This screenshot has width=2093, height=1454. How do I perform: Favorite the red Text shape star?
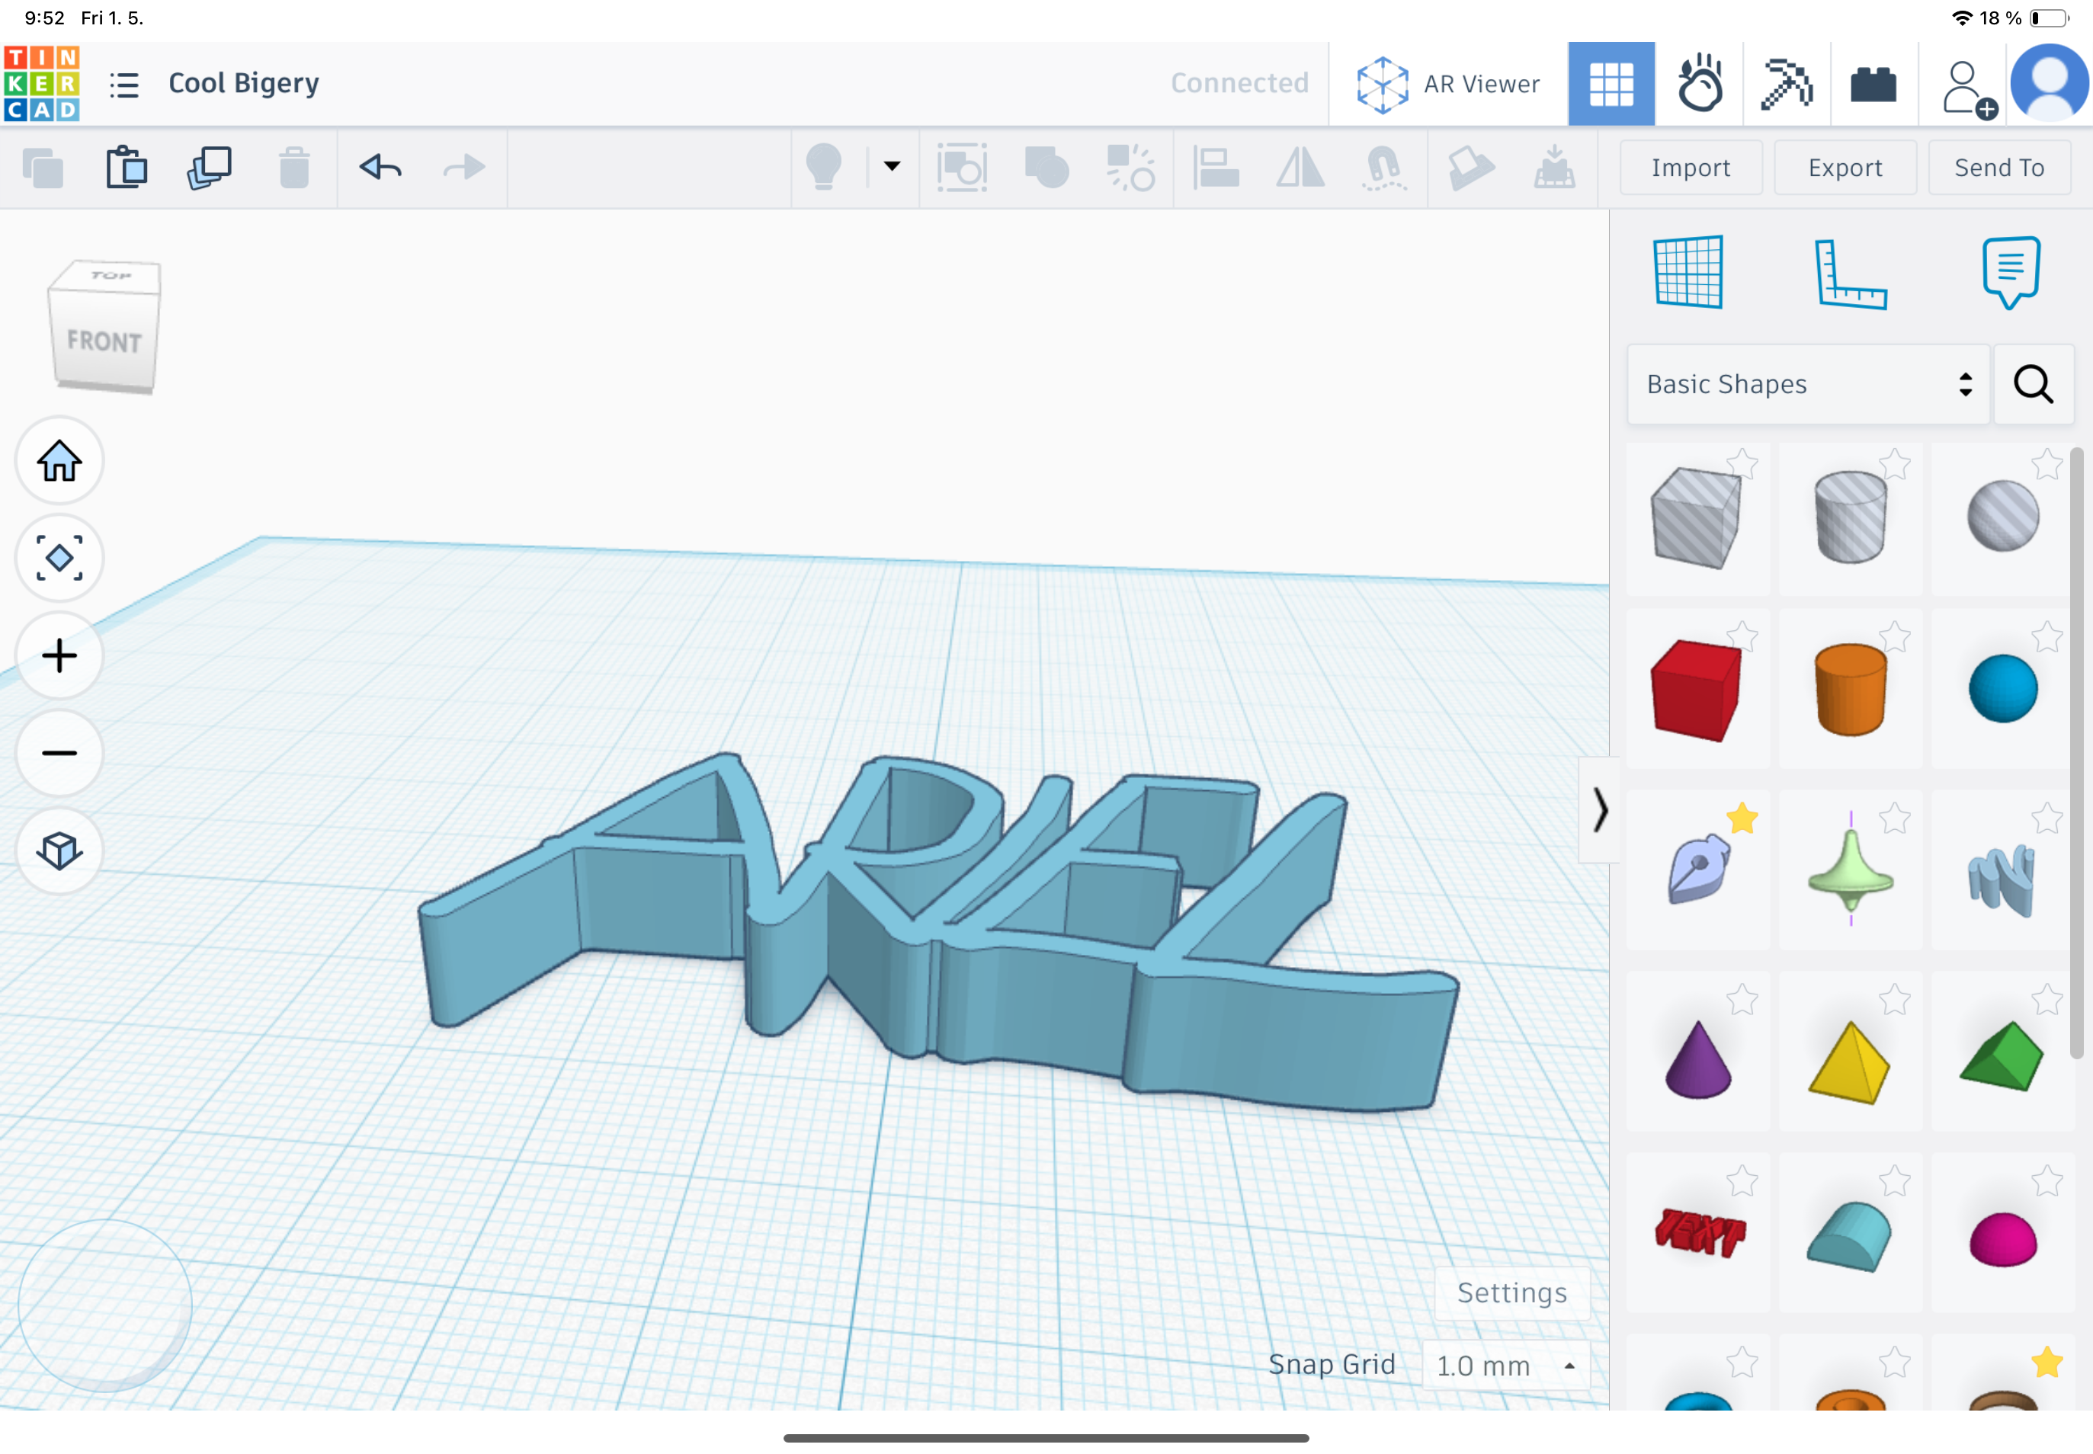[1742, 1182]
